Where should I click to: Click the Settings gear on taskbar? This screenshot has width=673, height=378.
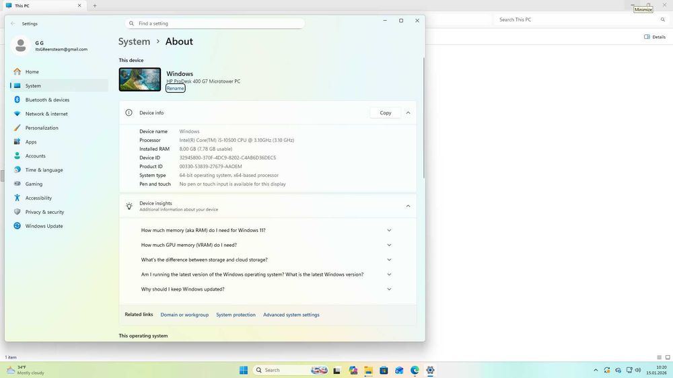pos(430,371)
